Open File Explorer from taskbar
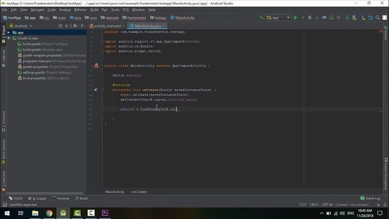The width and height of the screenshot is (389, 219). [35, 213]
